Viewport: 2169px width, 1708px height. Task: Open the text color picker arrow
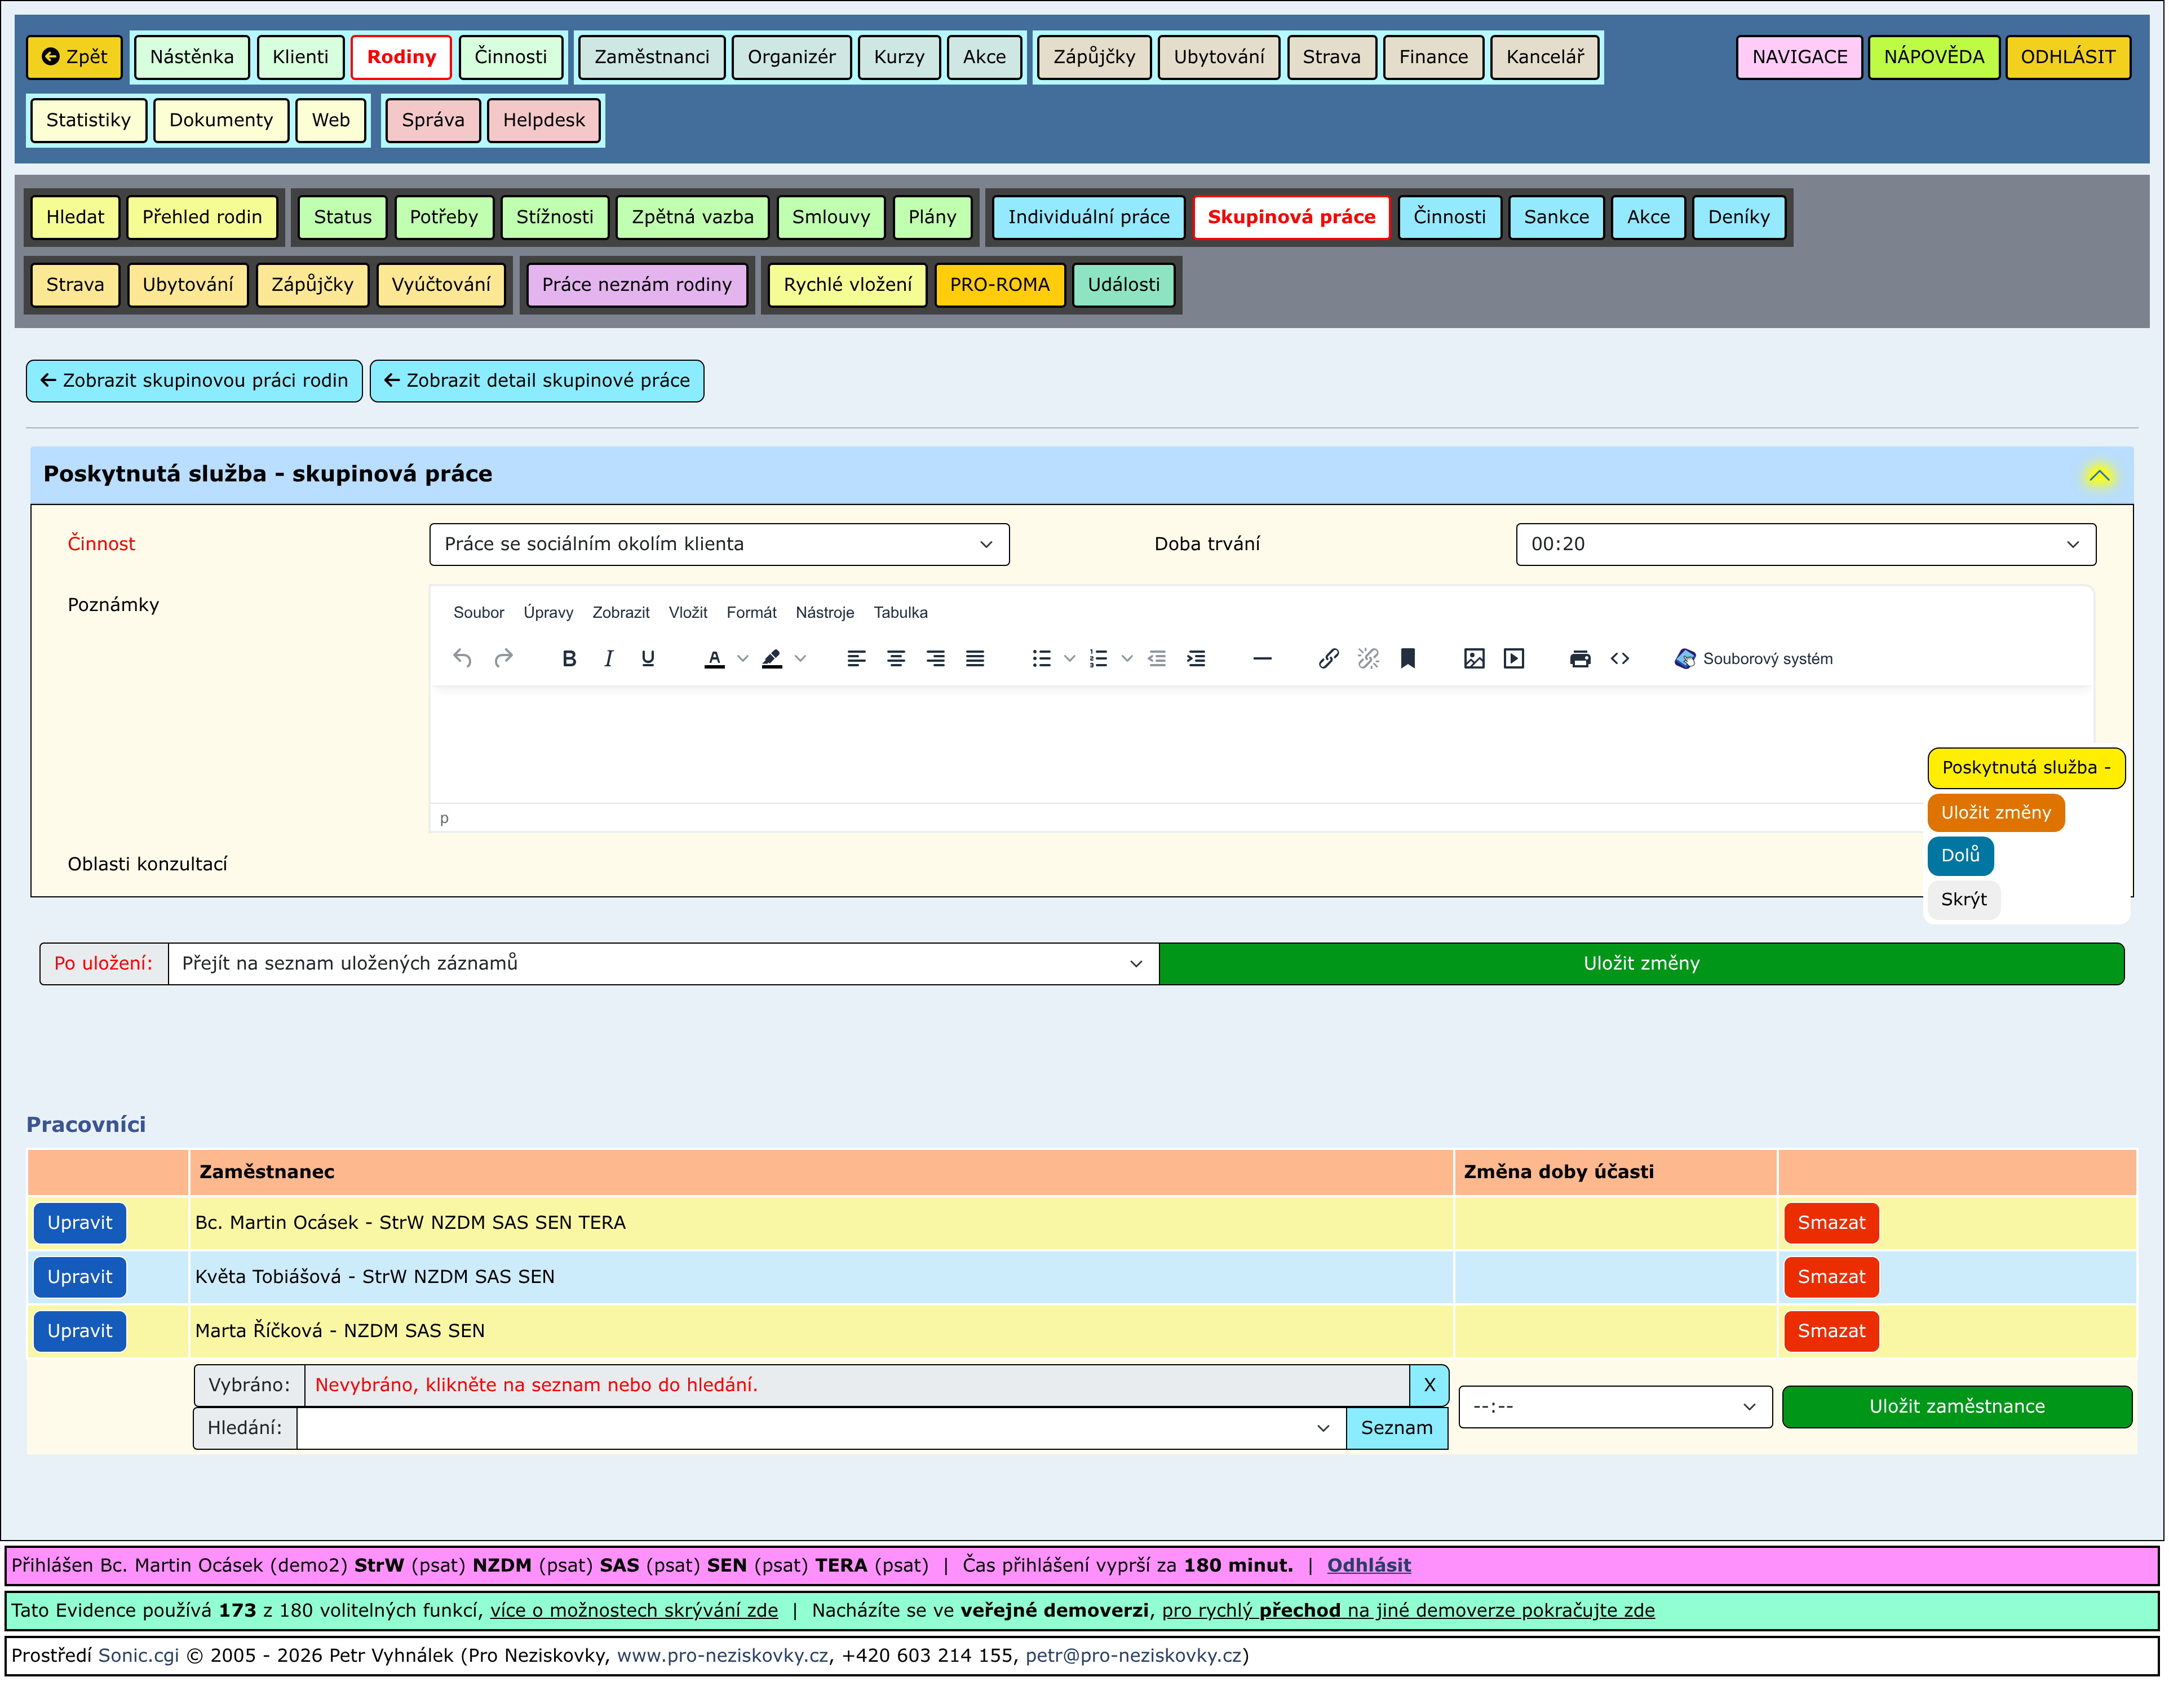coord(742,658)
